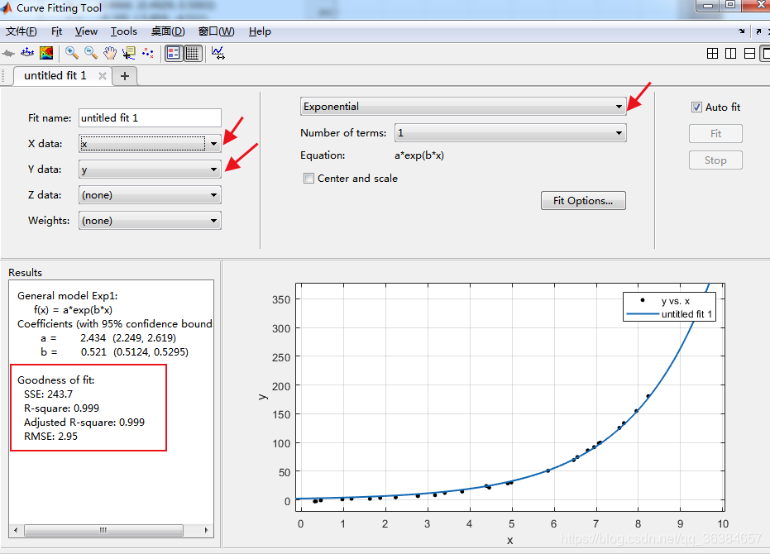Click the undock arrow icon in menu bar
The width and height of the screenshot is (770, 554).
pos(758,31)
